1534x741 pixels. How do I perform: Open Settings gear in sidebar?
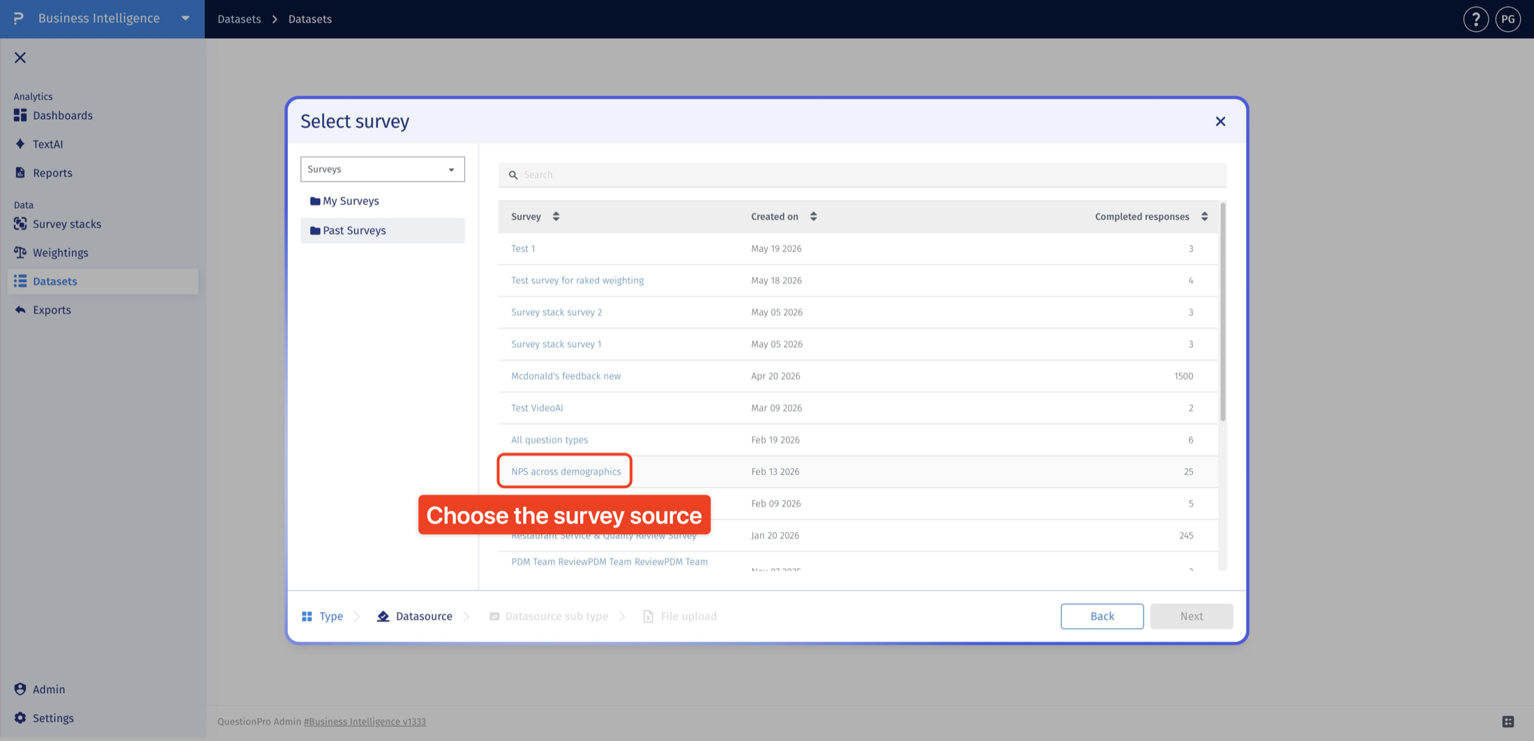point(44,718)
